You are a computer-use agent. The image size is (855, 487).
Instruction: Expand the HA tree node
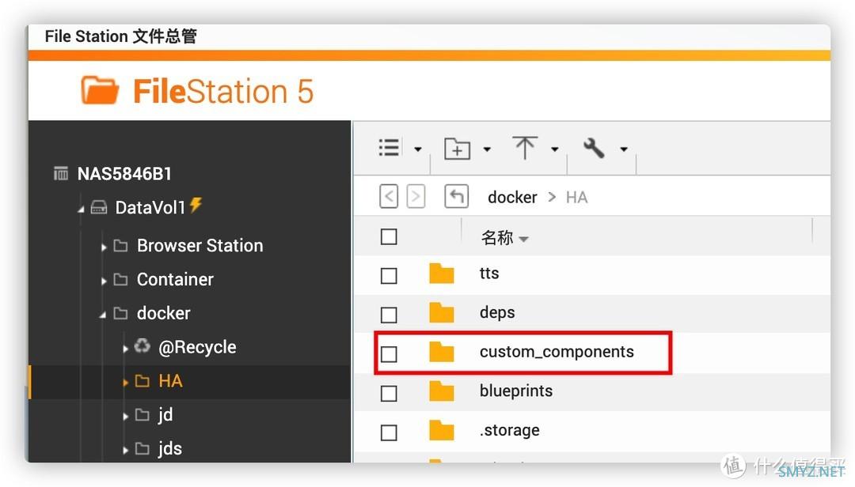[x=125, y=383]
